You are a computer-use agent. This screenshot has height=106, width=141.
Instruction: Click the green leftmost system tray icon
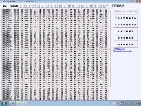[x=111, y=103]
